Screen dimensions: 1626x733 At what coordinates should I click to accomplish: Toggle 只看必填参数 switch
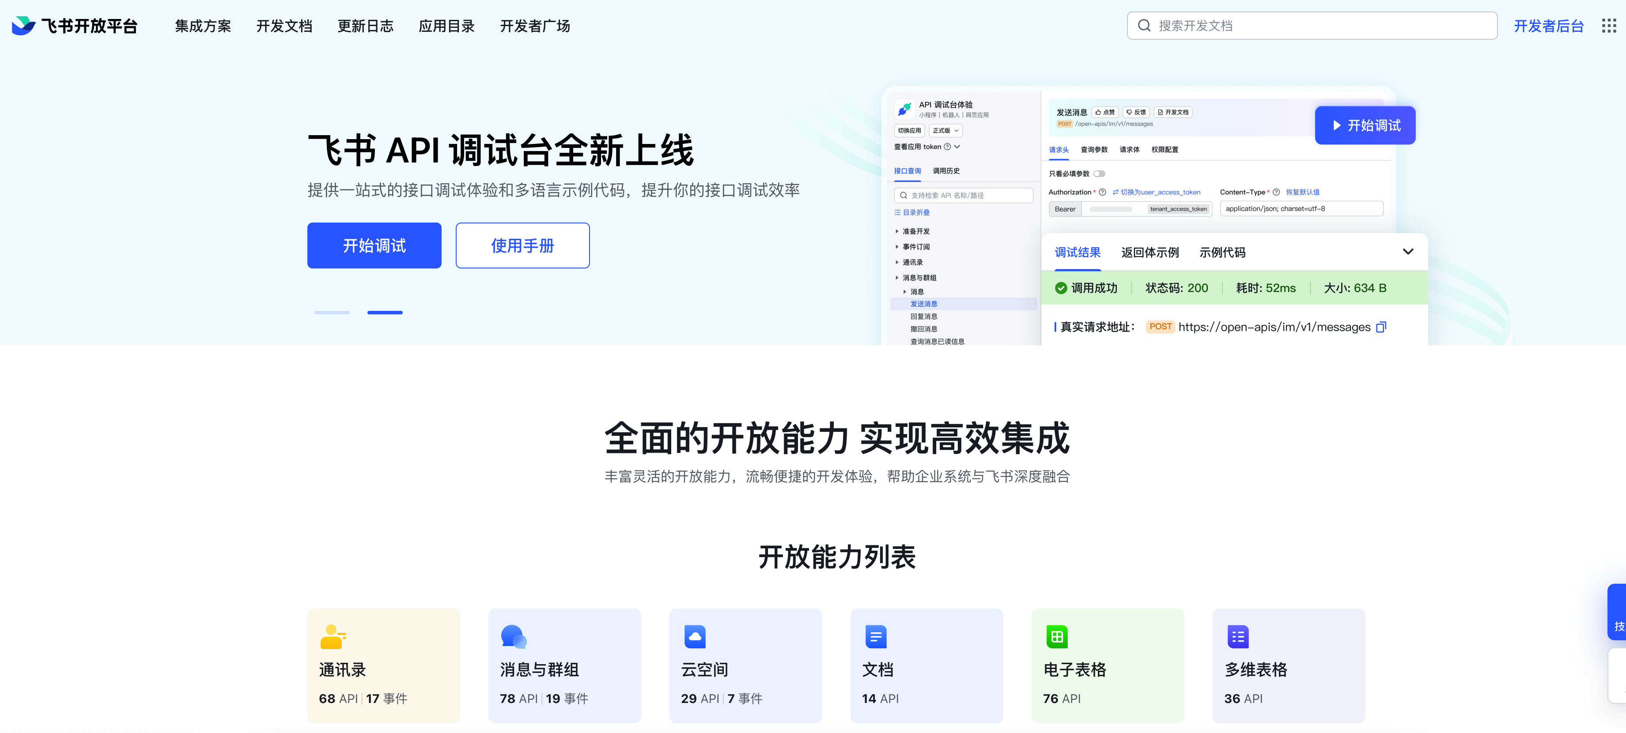pos(1100,174)
